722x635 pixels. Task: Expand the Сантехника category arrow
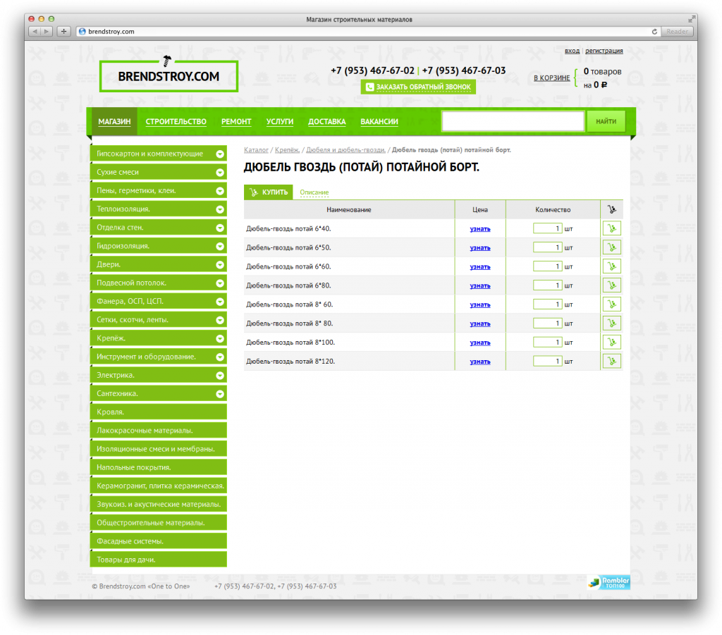click(x=220, y=394)
